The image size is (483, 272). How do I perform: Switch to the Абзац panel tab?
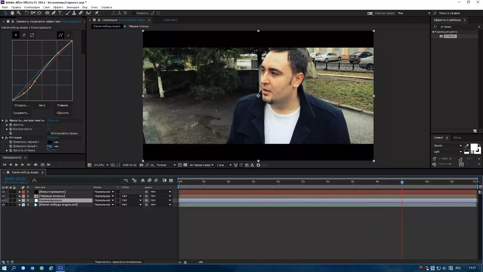[x=457, y=138]
